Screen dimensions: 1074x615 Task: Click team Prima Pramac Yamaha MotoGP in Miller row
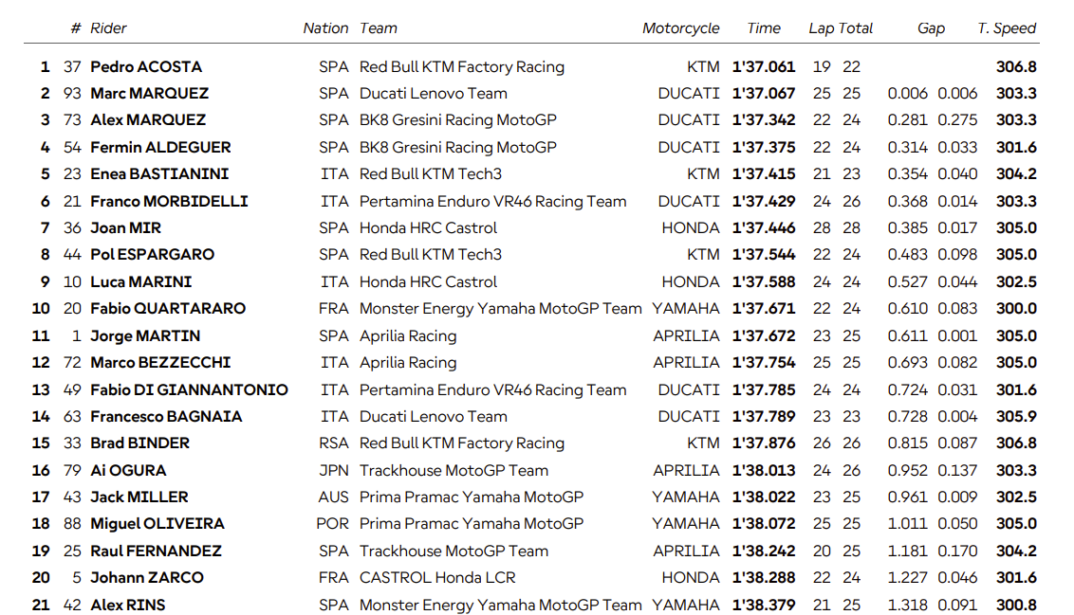(x=472, y=497)
